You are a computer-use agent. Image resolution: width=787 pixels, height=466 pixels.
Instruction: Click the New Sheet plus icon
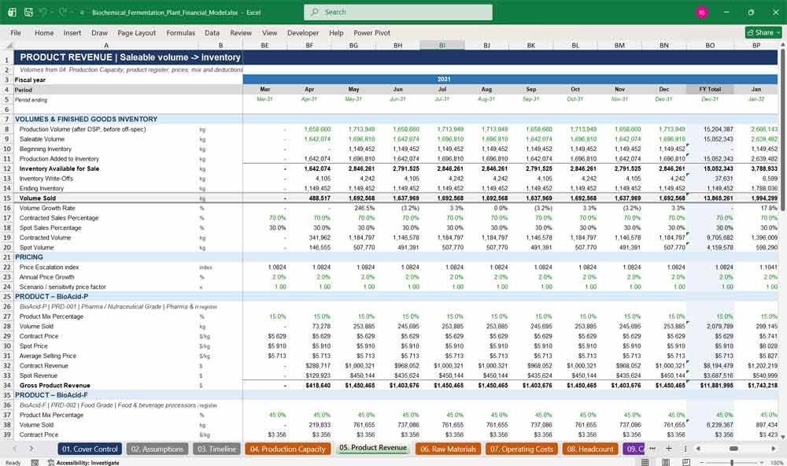(668, 449)
